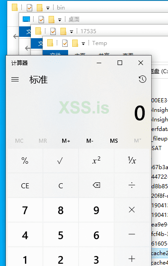
Task: Click the multiply operator key
Action: 132,210
